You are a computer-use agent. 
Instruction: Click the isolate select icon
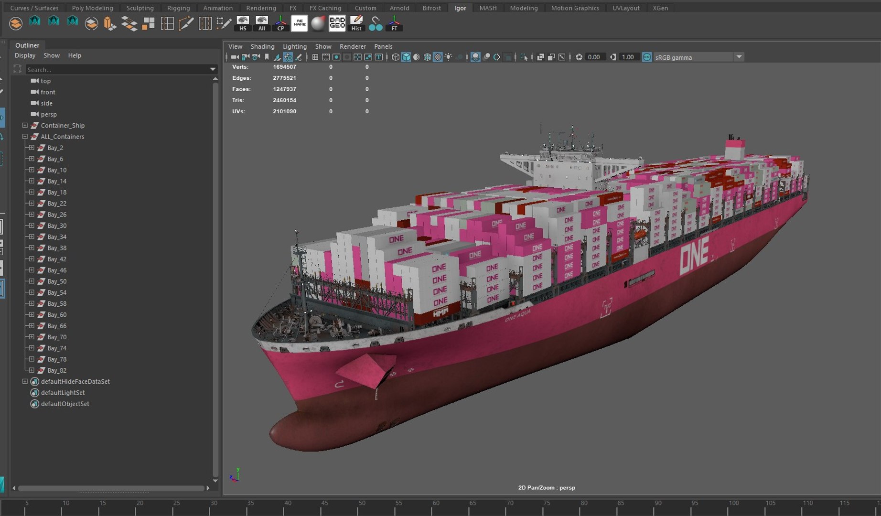pyautogui.click(x=524, y=57)
